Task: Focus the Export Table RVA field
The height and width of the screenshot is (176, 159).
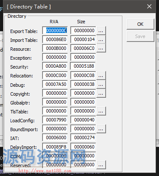Action: click(55, 30)
